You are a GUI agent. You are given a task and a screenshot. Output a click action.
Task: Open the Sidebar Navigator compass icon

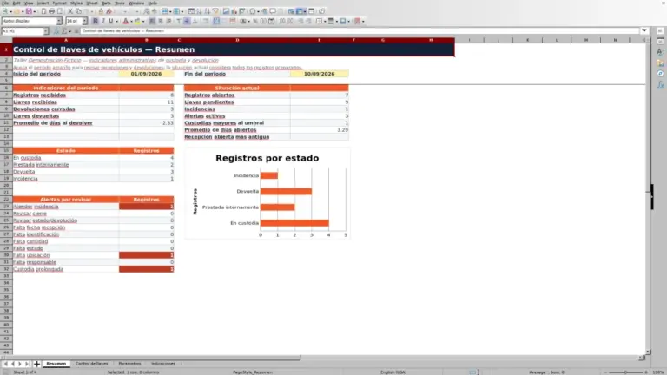(660, 74)
